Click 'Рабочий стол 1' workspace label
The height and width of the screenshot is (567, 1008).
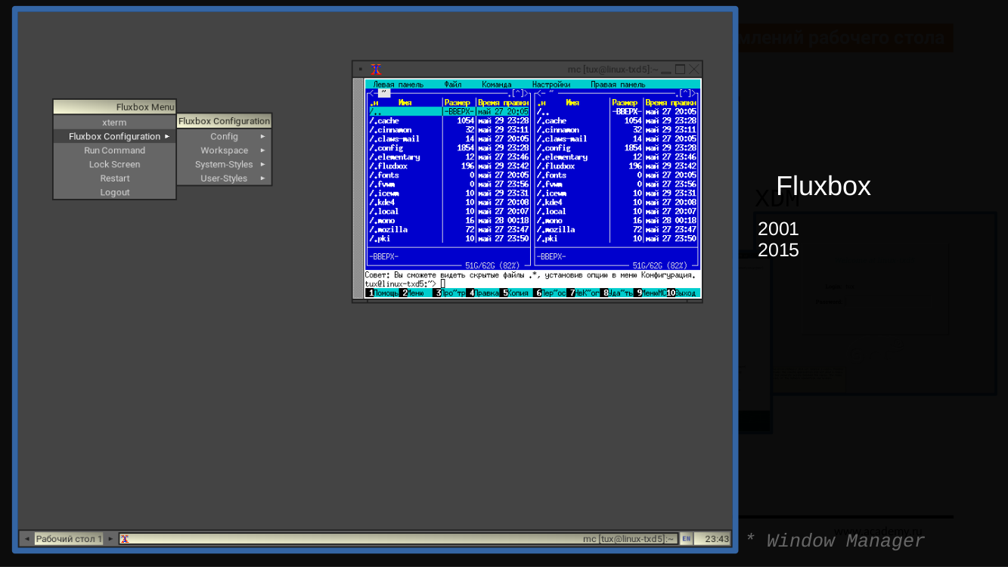68,539
